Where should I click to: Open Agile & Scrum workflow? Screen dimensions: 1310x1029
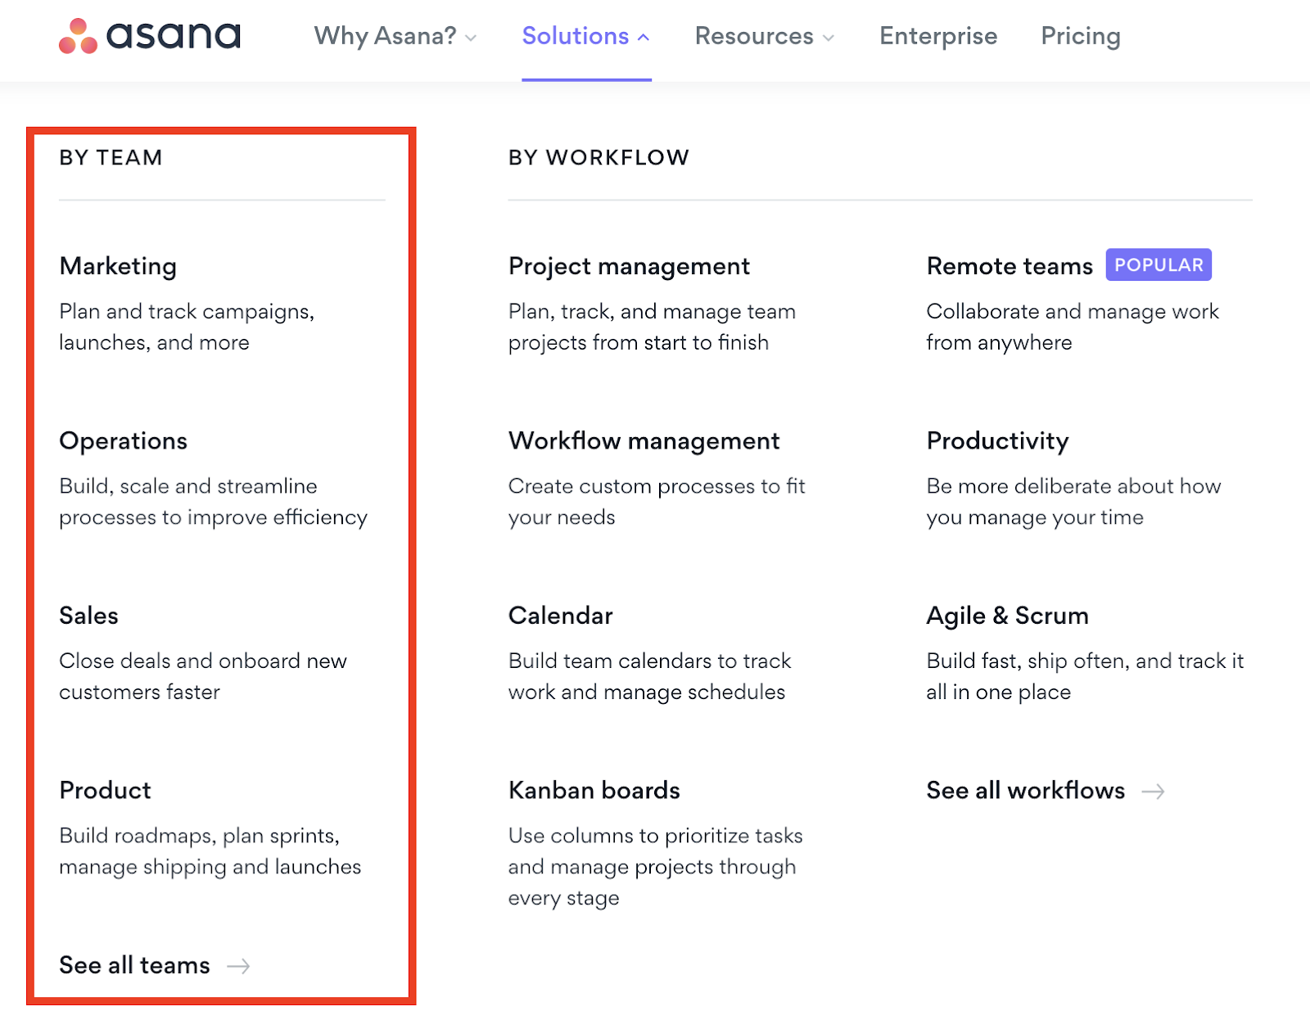1007,616
